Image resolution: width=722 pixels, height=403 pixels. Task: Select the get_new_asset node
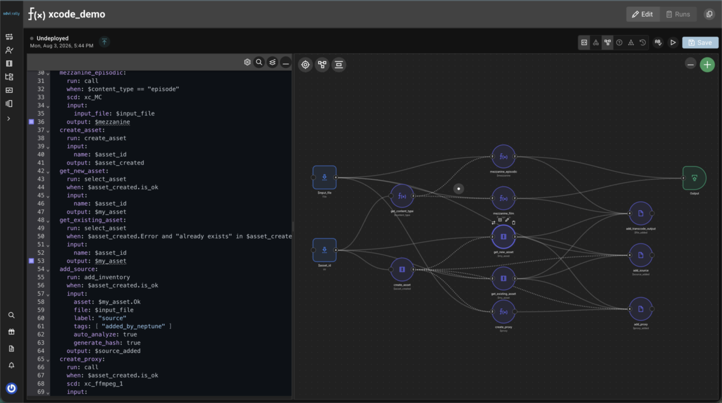click(x=504, y=237)
